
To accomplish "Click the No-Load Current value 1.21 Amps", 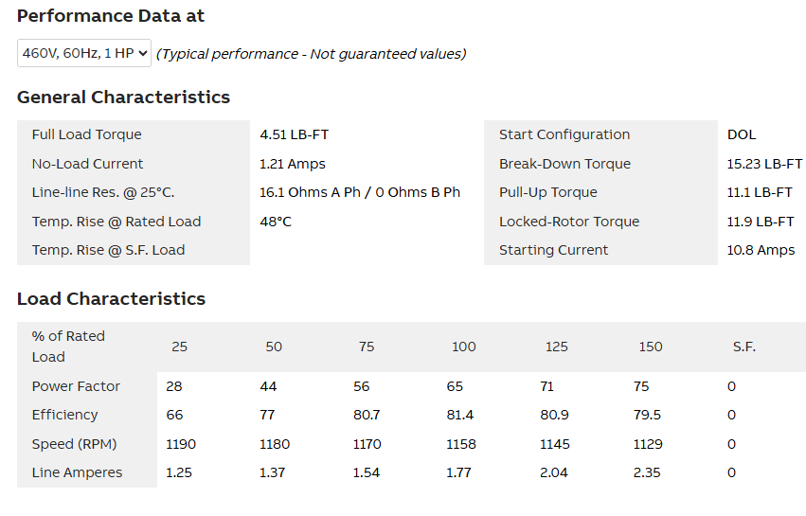I will coord(292,164).
